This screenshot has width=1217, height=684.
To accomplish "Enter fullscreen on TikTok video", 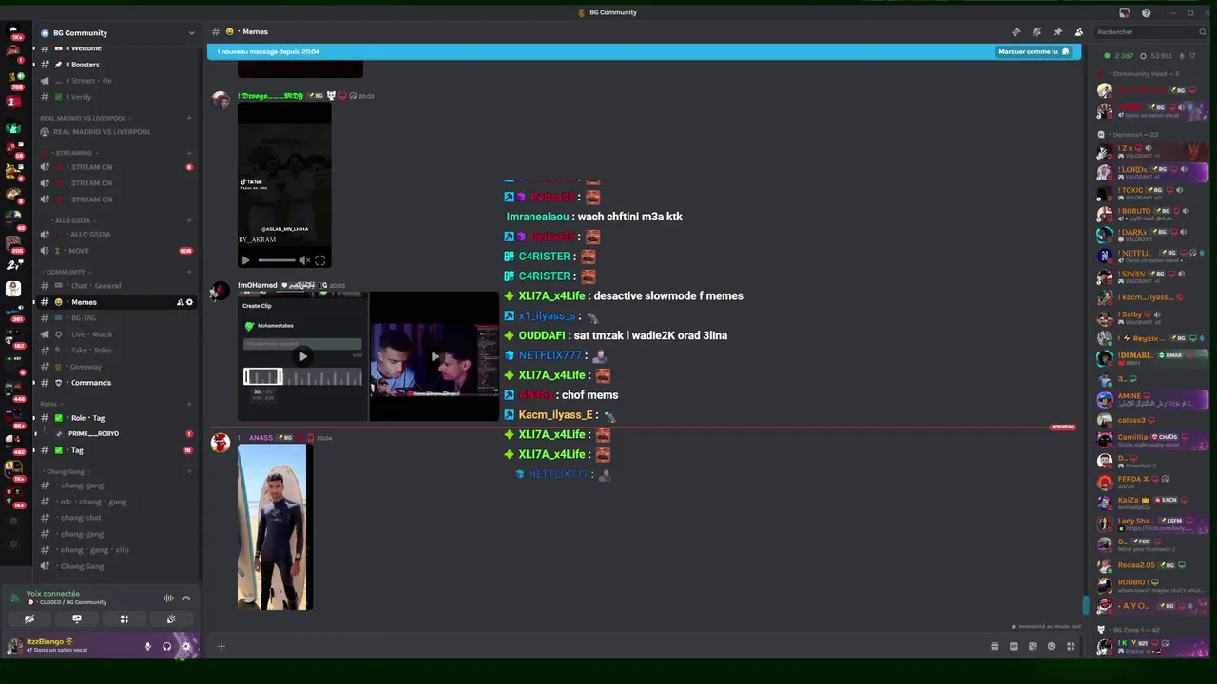I will 320,260.
